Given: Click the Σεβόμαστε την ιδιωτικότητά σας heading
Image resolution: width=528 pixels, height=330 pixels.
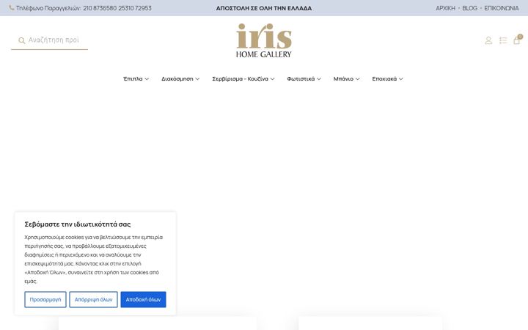Looking at the screenshot, I should (78, 224).
